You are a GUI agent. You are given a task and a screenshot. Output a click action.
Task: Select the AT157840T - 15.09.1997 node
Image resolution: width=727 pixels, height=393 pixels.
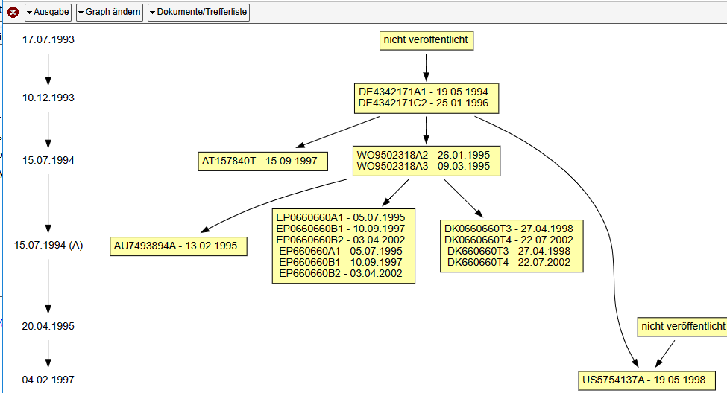point(263,161)
